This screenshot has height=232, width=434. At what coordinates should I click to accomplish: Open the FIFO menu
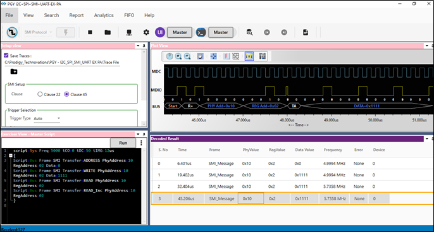coord(129,15)
